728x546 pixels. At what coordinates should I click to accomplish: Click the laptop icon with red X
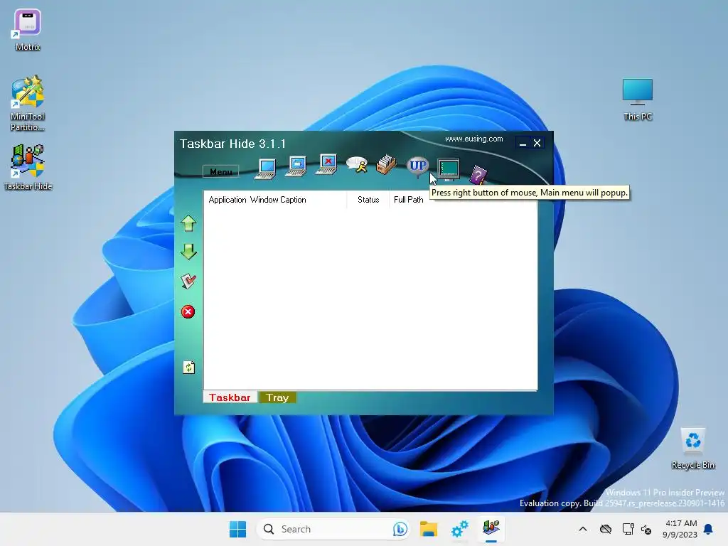(327, 164)
